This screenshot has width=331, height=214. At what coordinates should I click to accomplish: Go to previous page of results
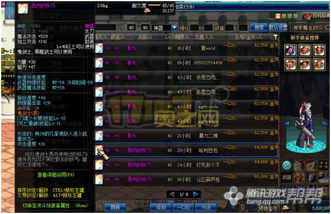tap(171, 194)
